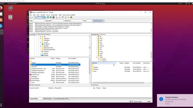
Task: Select the spool folder in remote tree
Action: pyautogui.click(x=101, y=53)
